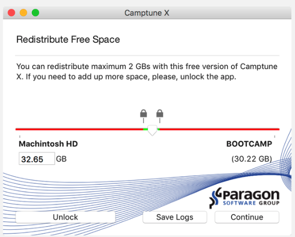Click the Redistribute Free Space heading
295x237 pixels.
coord(68,39)
